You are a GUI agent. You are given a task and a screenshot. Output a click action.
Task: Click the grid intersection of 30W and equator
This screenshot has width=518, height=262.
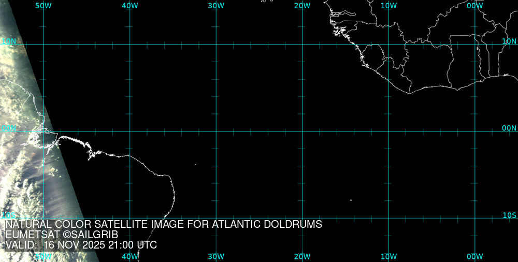[x=216, y=131]
